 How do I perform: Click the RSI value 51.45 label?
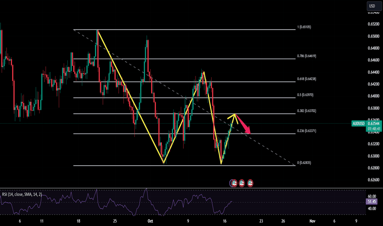click(371, 202)
